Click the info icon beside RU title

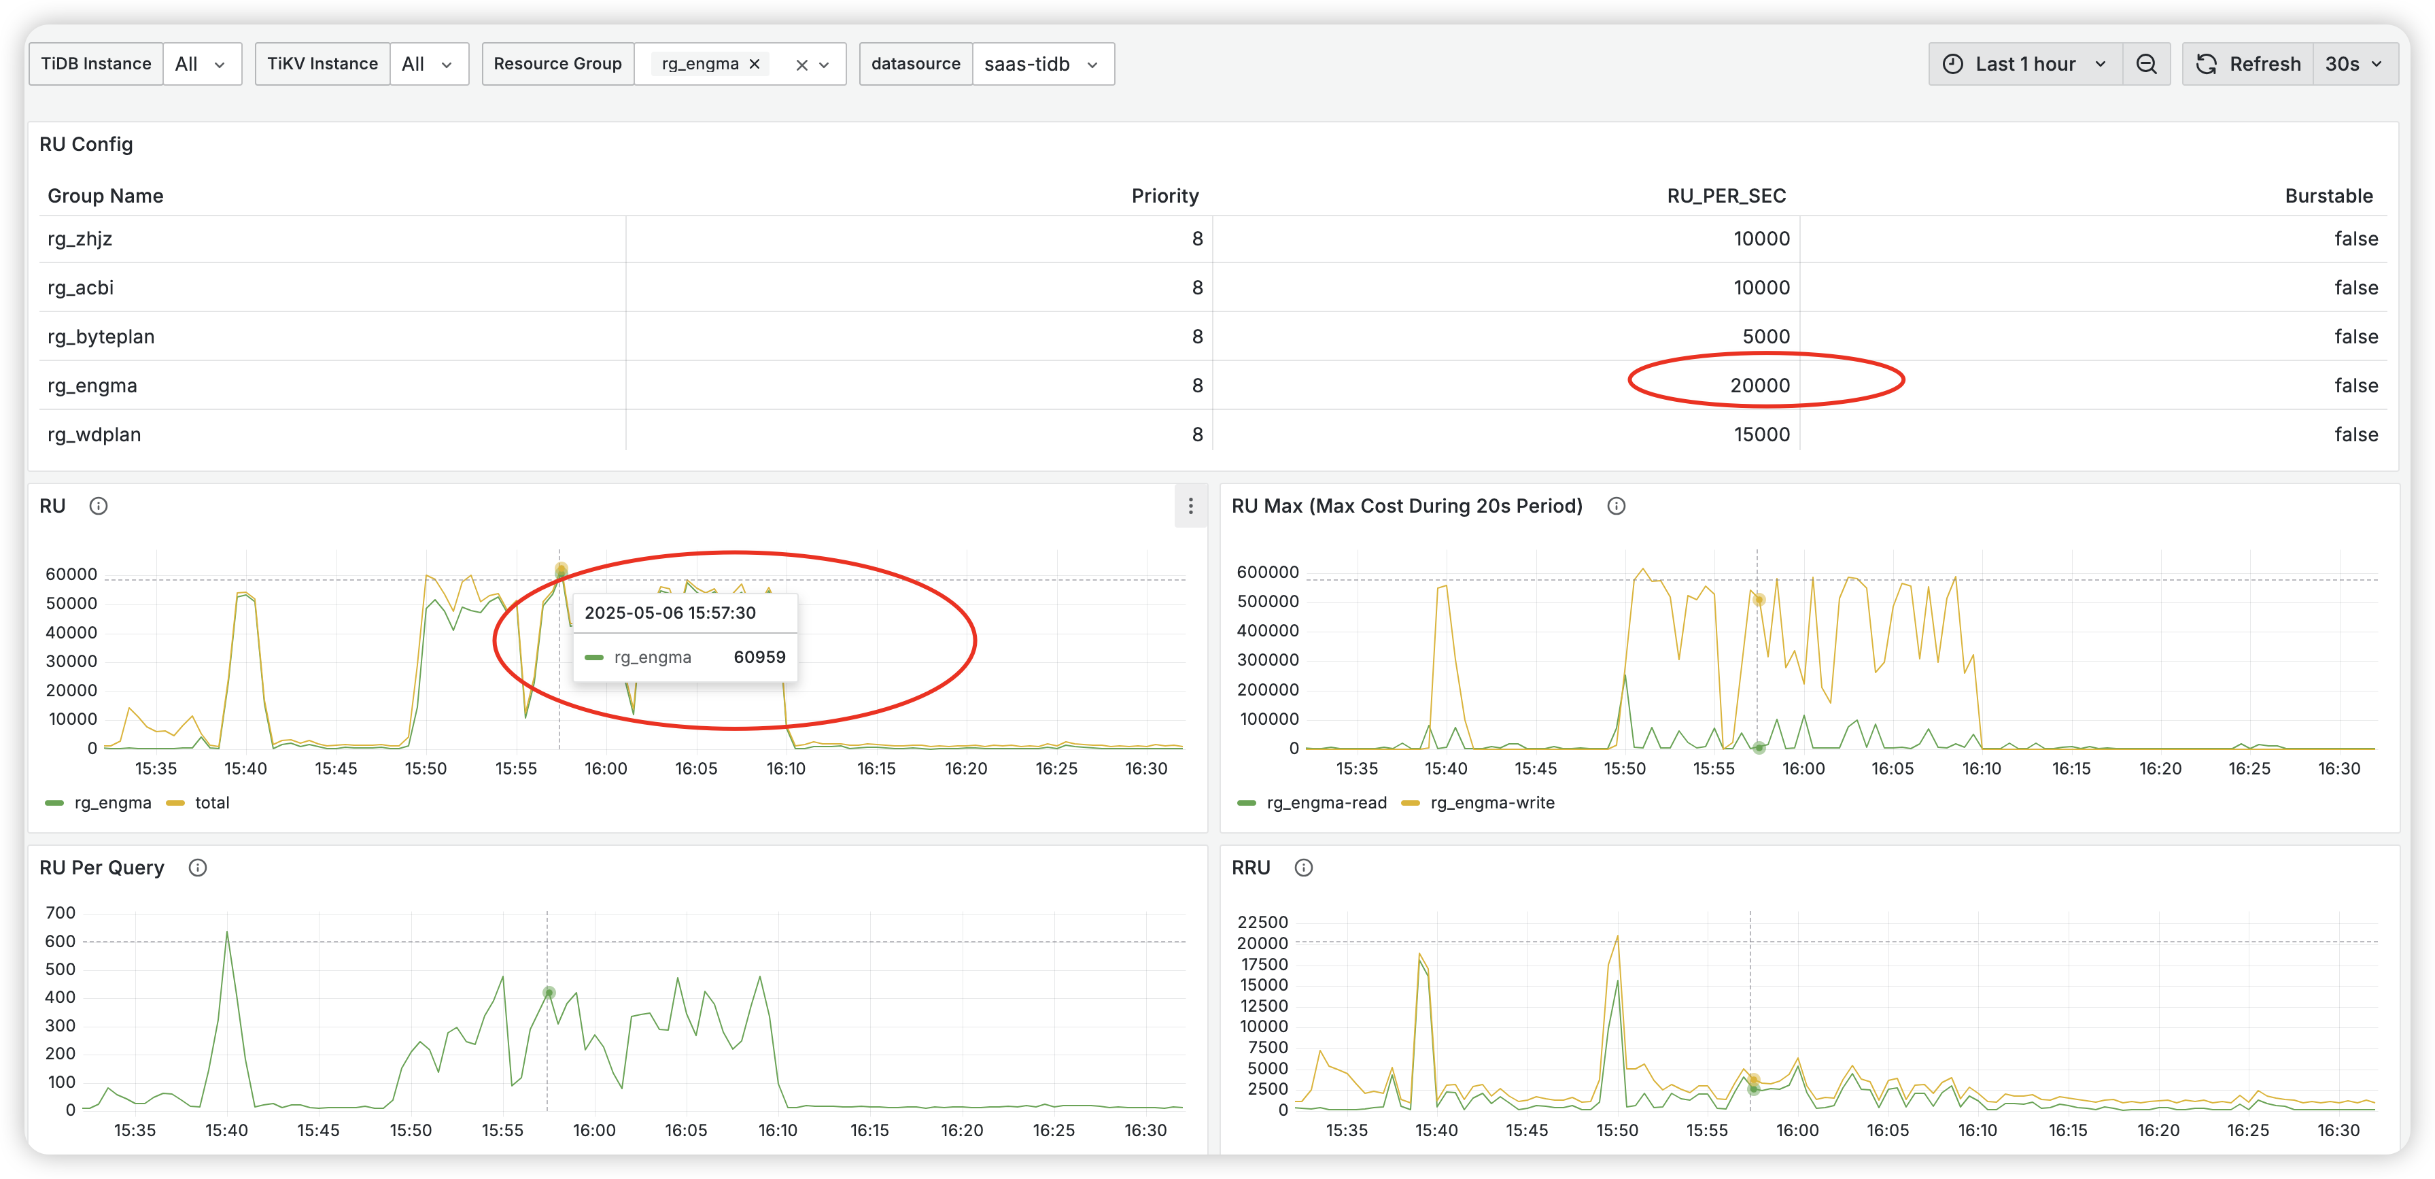tap(99, 506)
